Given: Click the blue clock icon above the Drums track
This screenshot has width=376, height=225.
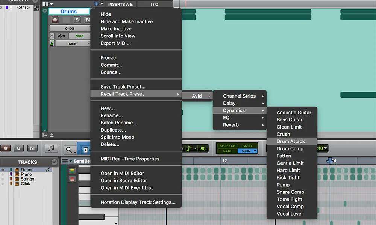Looking at the screenshot, I should pyautogui.click(x=96, y=4).
